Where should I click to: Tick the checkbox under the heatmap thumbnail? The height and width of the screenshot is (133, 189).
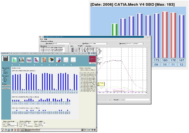click(42, 65)
